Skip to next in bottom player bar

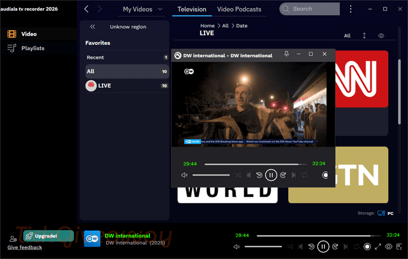pyautogui.click(x=346, y=247)
